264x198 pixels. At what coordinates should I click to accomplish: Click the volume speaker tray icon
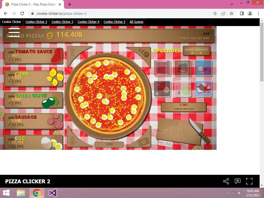tap(240, 193)
